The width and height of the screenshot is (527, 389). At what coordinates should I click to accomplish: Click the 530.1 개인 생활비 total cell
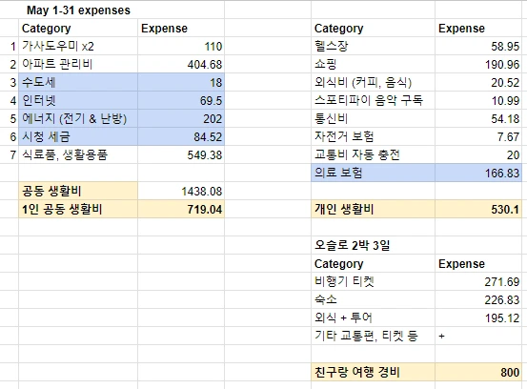tap(478, 210)
